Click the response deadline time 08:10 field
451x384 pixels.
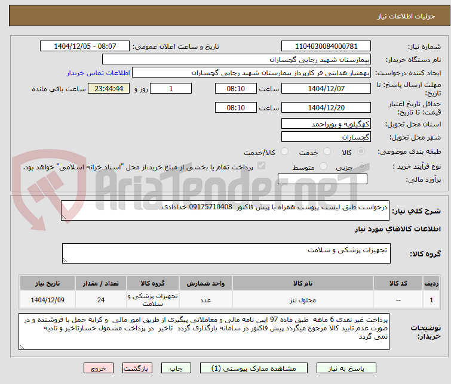(x=235, y=88)
